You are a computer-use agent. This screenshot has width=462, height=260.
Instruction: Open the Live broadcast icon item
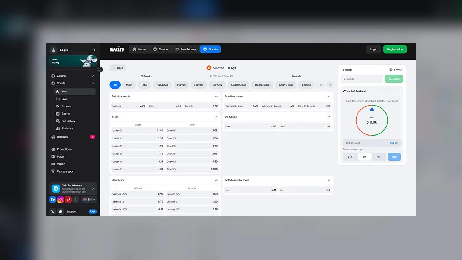(x=58, y=99)
